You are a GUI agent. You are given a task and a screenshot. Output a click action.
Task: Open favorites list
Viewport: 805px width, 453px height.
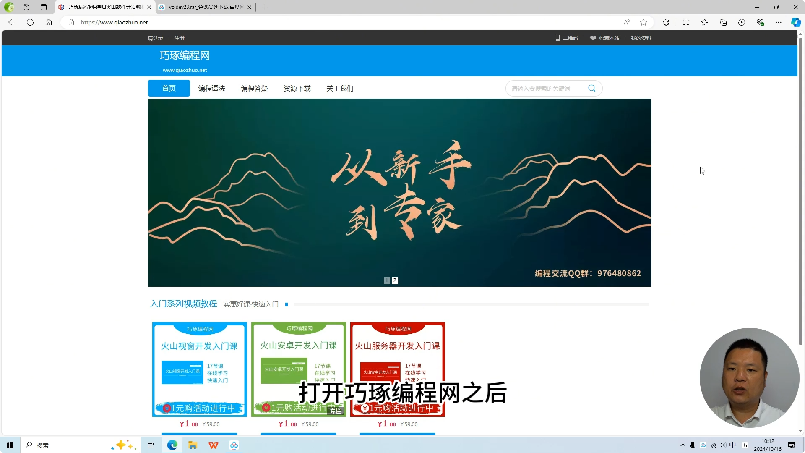[x=705, y=22]
